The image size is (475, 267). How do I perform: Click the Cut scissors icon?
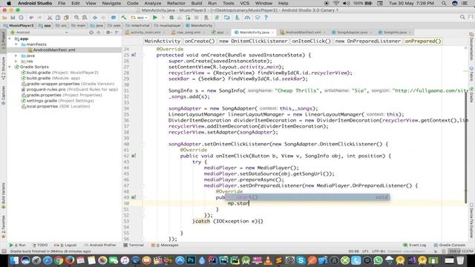point(50,18)
